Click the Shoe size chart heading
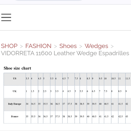Image resolution: width=131 pixels, height=131 pixels. tap(17, 68)
